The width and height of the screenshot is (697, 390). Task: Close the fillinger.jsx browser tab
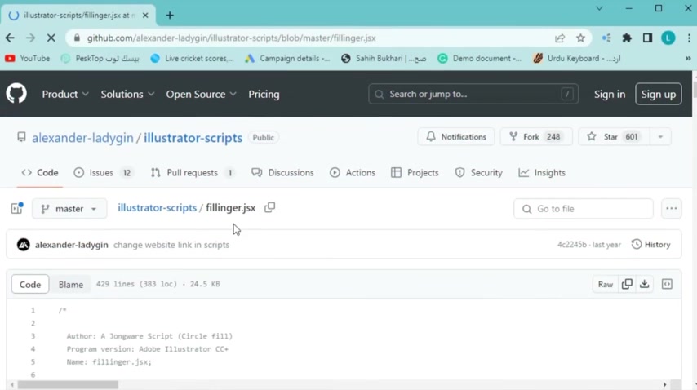pyautogui.click(x=145, y=16)
